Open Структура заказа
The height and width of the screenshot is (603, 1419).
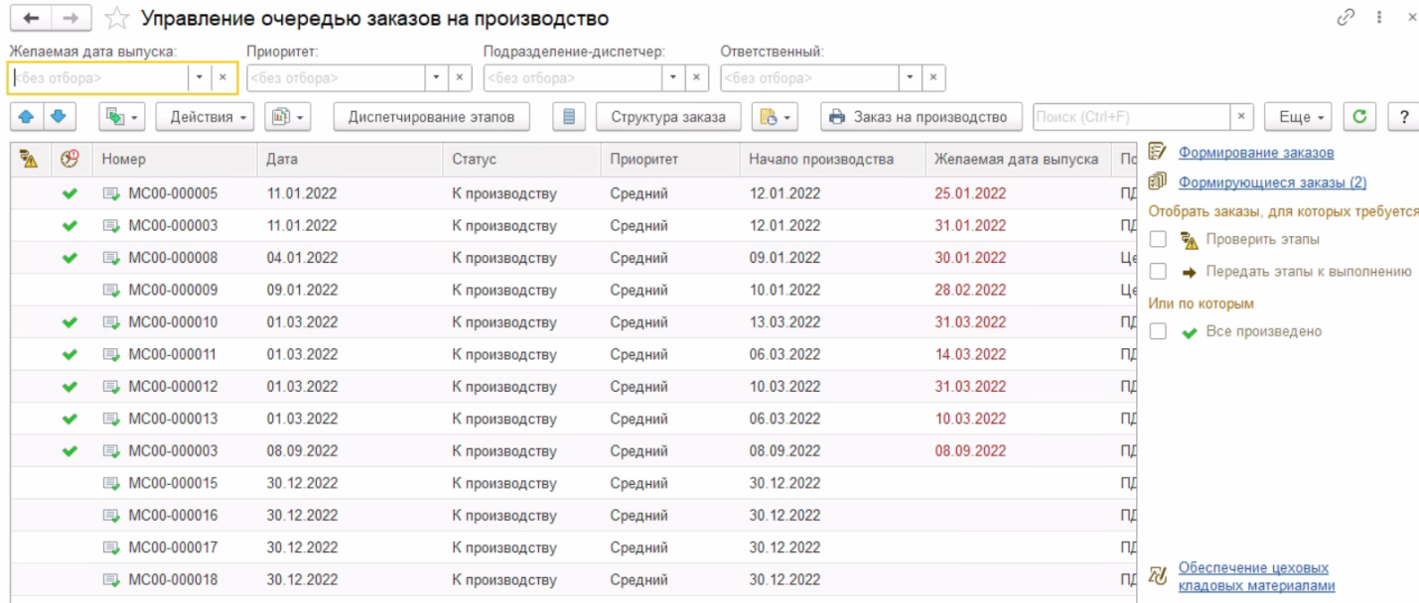click(x=668, y=117)
